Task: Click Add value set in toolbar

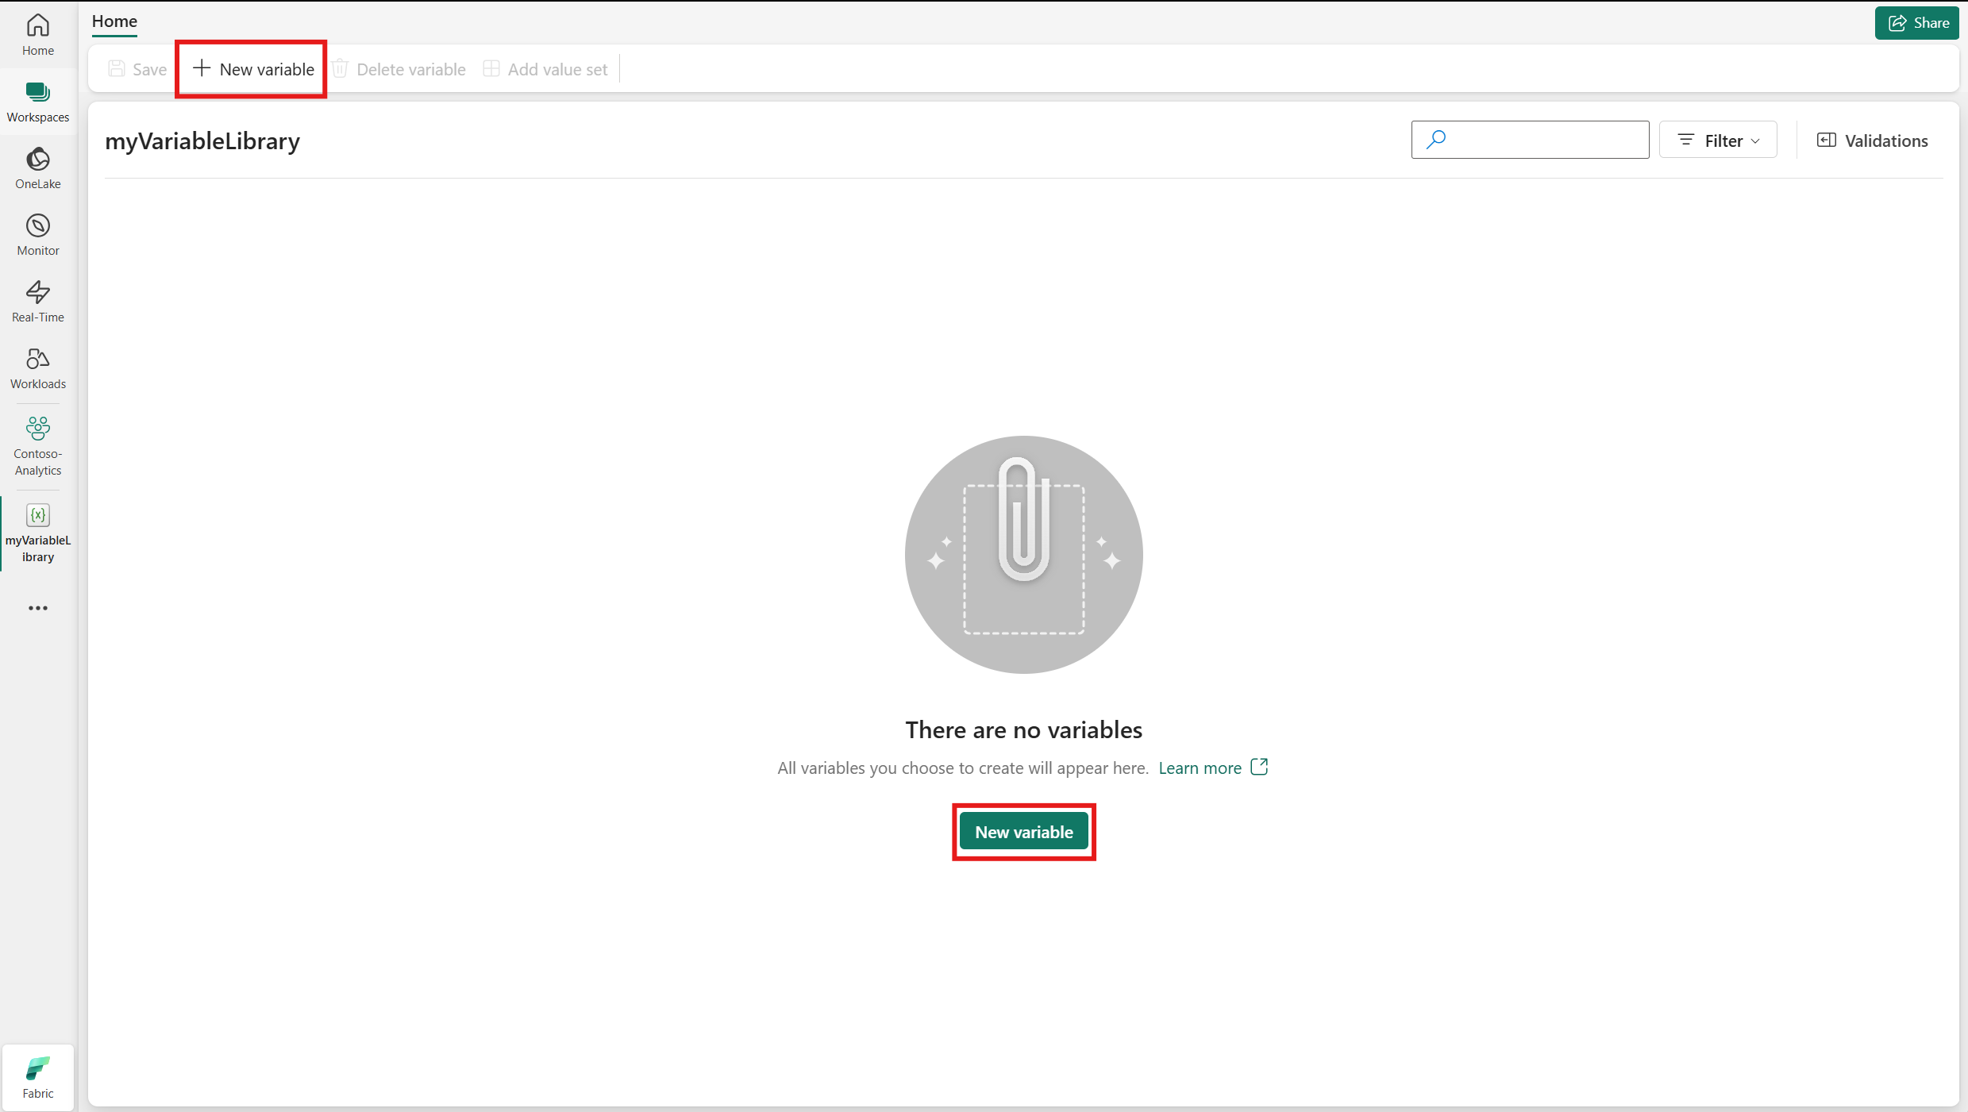Action: (545, 69)
